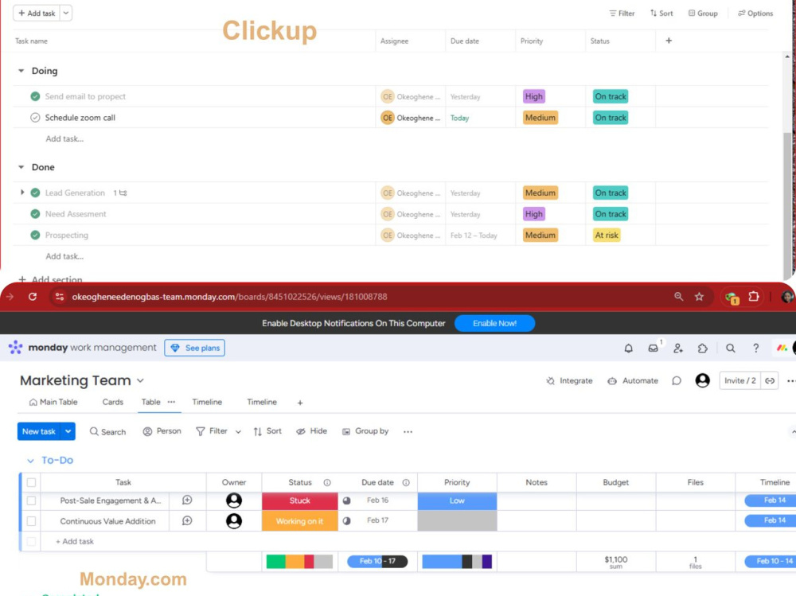Open the help question mark icon

pyautogui.click(x=756, y=349)
